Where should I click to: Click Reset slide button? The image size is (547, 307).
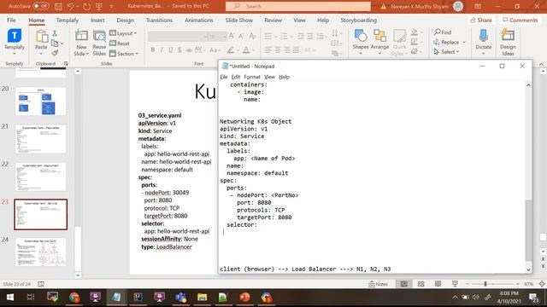pos(120,43)
